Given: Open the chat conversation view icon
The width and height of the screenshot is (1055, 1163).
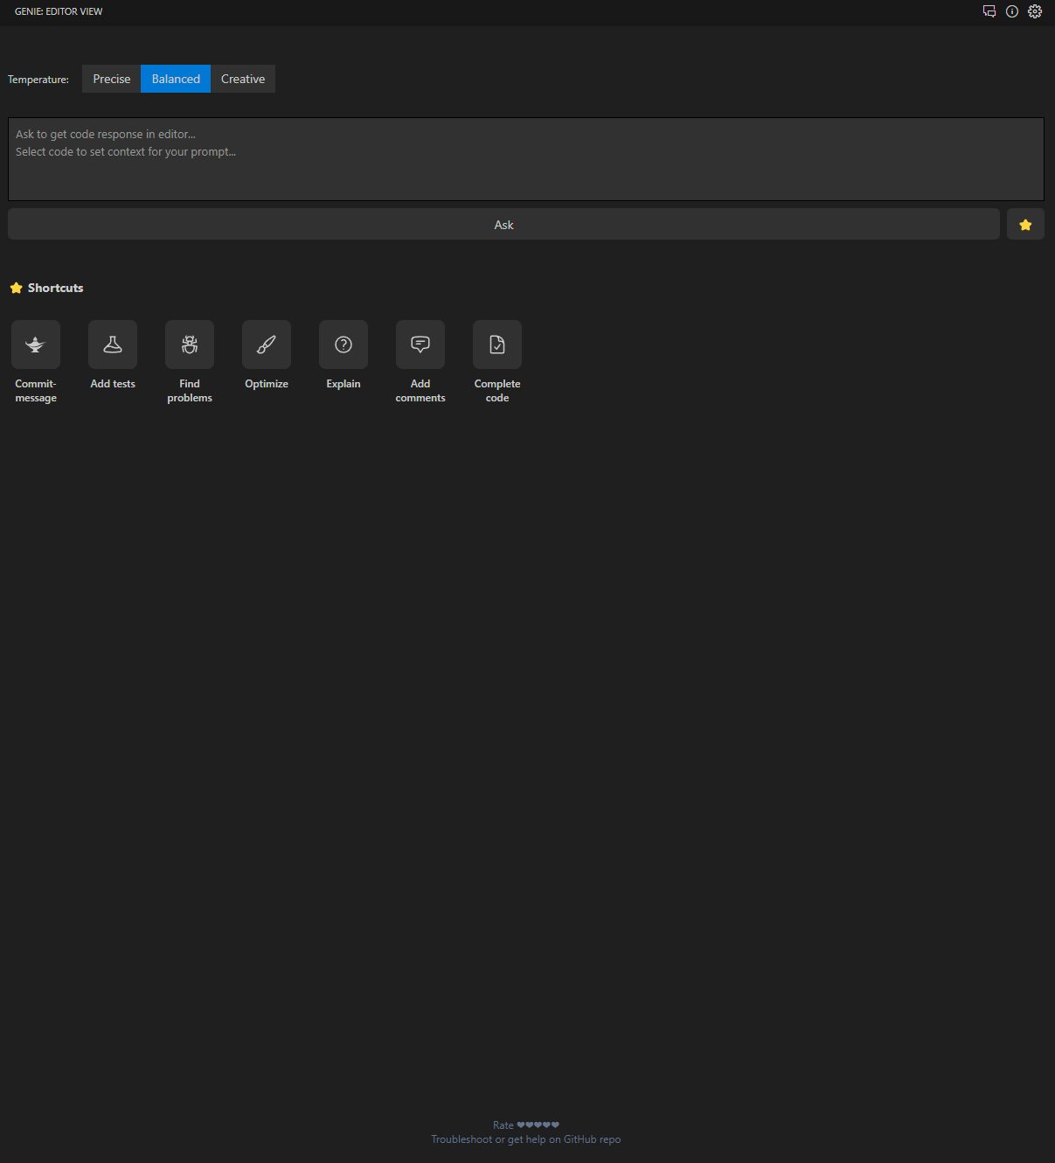Looking at the screenshot, I should pos(989,11).
